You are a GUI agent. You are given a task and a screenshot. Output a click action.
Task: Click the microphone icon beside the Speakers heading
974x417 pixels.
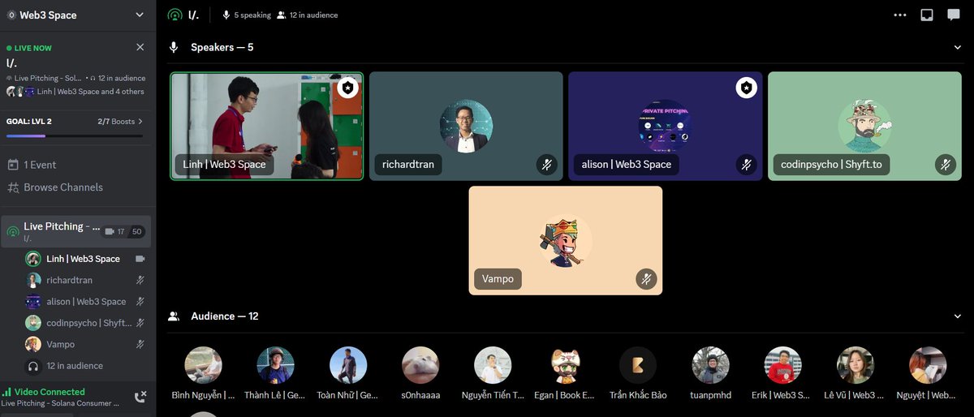pos(174,48)
